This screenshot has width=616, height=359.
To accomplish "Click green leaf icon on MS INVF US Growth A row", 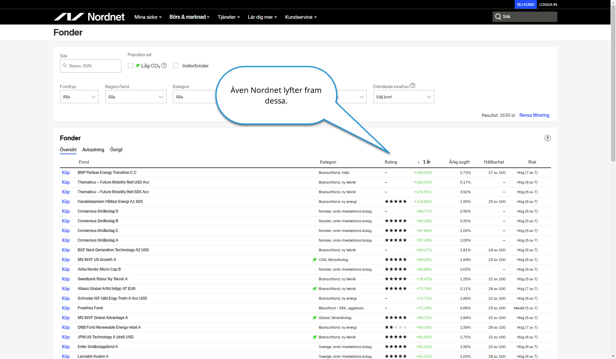I will (314, 260).
